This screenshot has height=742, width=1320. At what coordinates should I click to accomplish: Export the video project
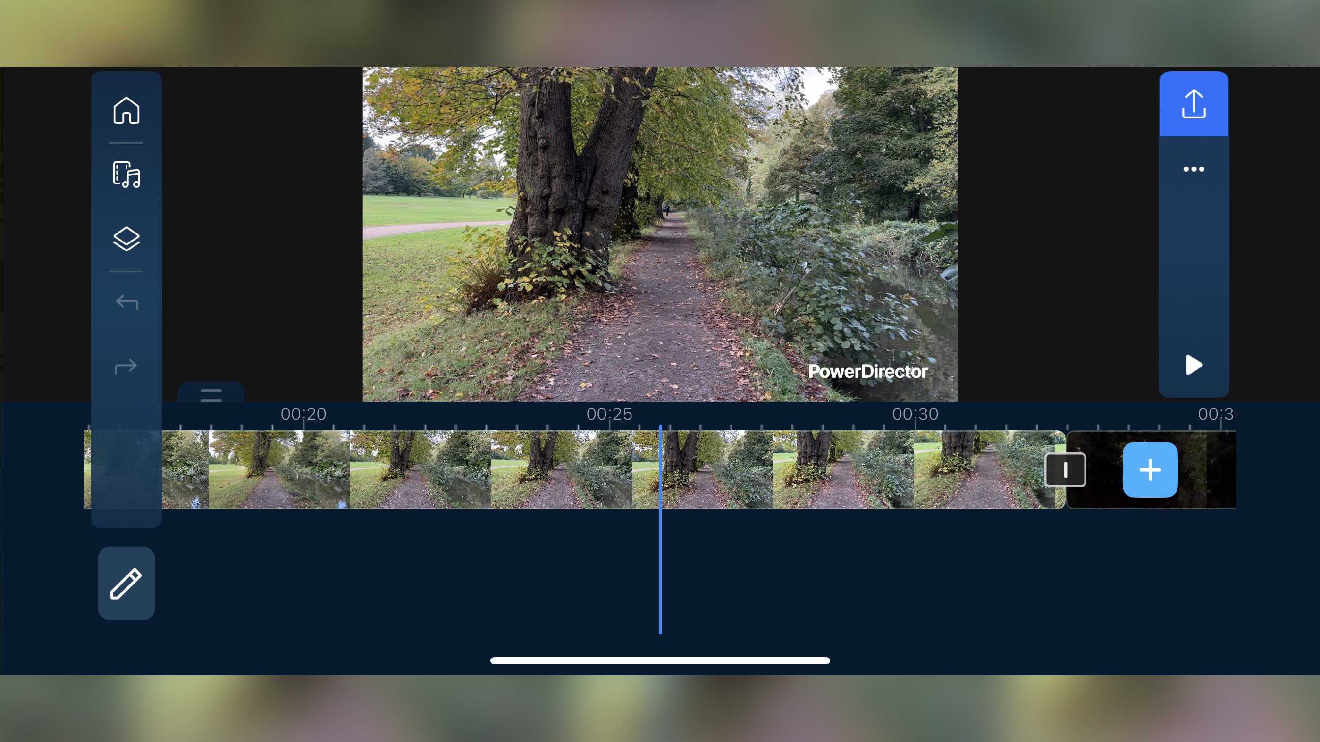(x=1194, y=104)
